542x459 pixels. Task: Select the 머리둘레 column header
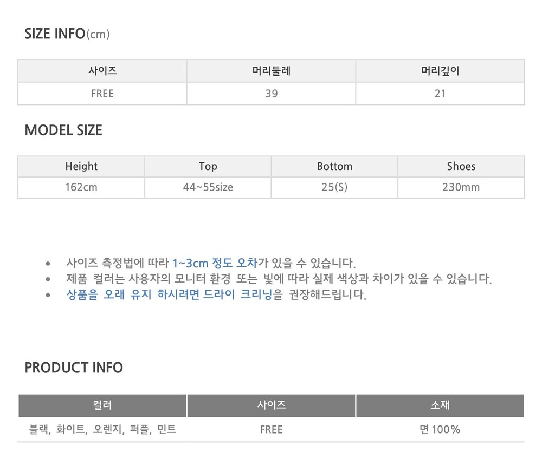click(x=272, y=71)
